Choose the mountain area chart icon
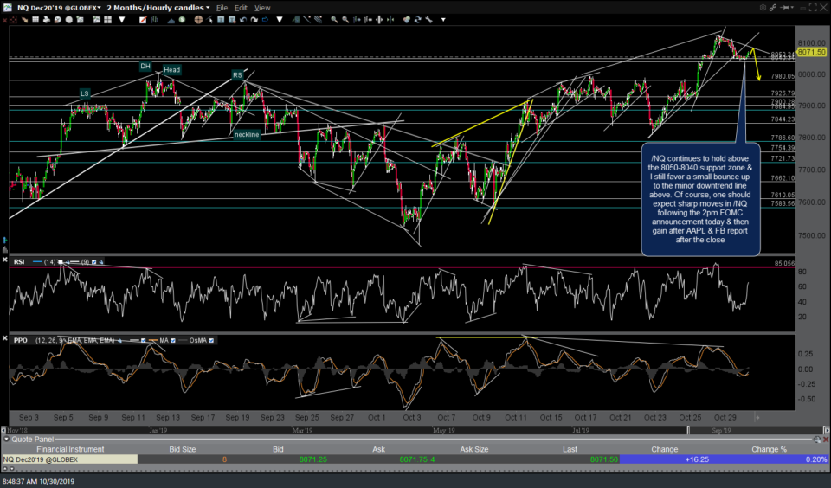This screenshot has height=488, width=831. [171, 20]
